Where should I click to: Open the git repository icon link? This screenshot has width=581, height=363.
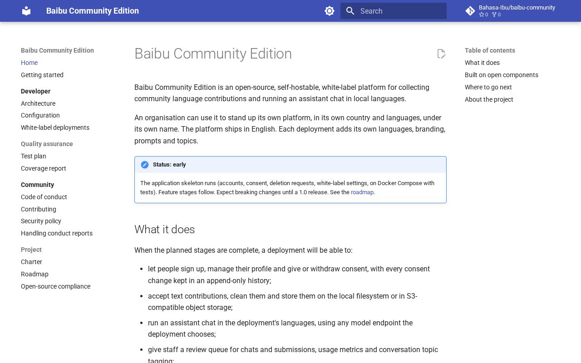click(470, 11)
